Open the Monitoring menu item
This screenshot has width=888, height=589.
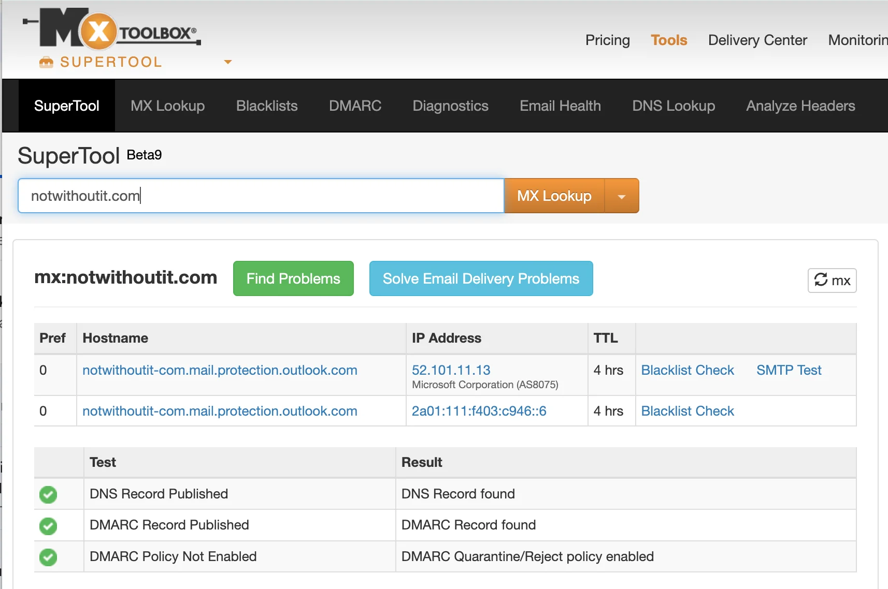(x=858, y=40)
